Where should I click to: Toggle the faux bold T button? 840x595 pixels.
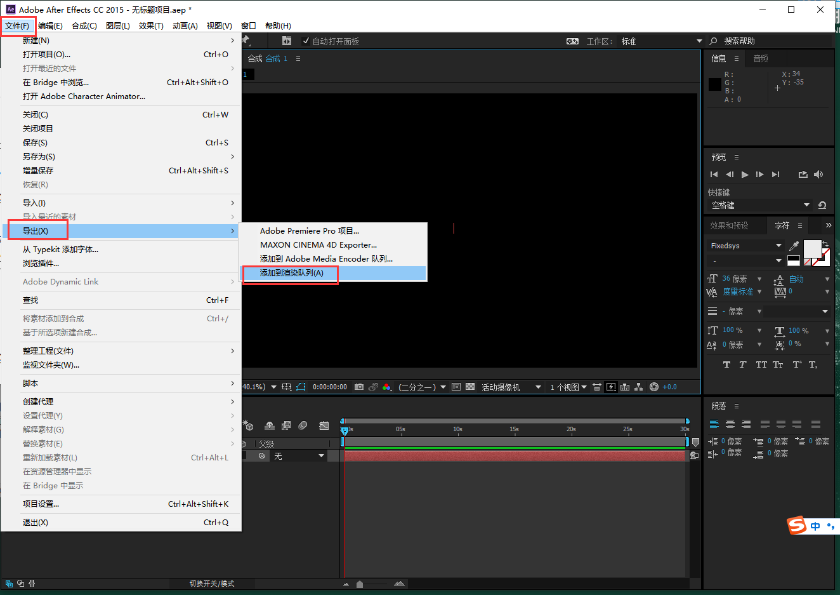[726, 364]
